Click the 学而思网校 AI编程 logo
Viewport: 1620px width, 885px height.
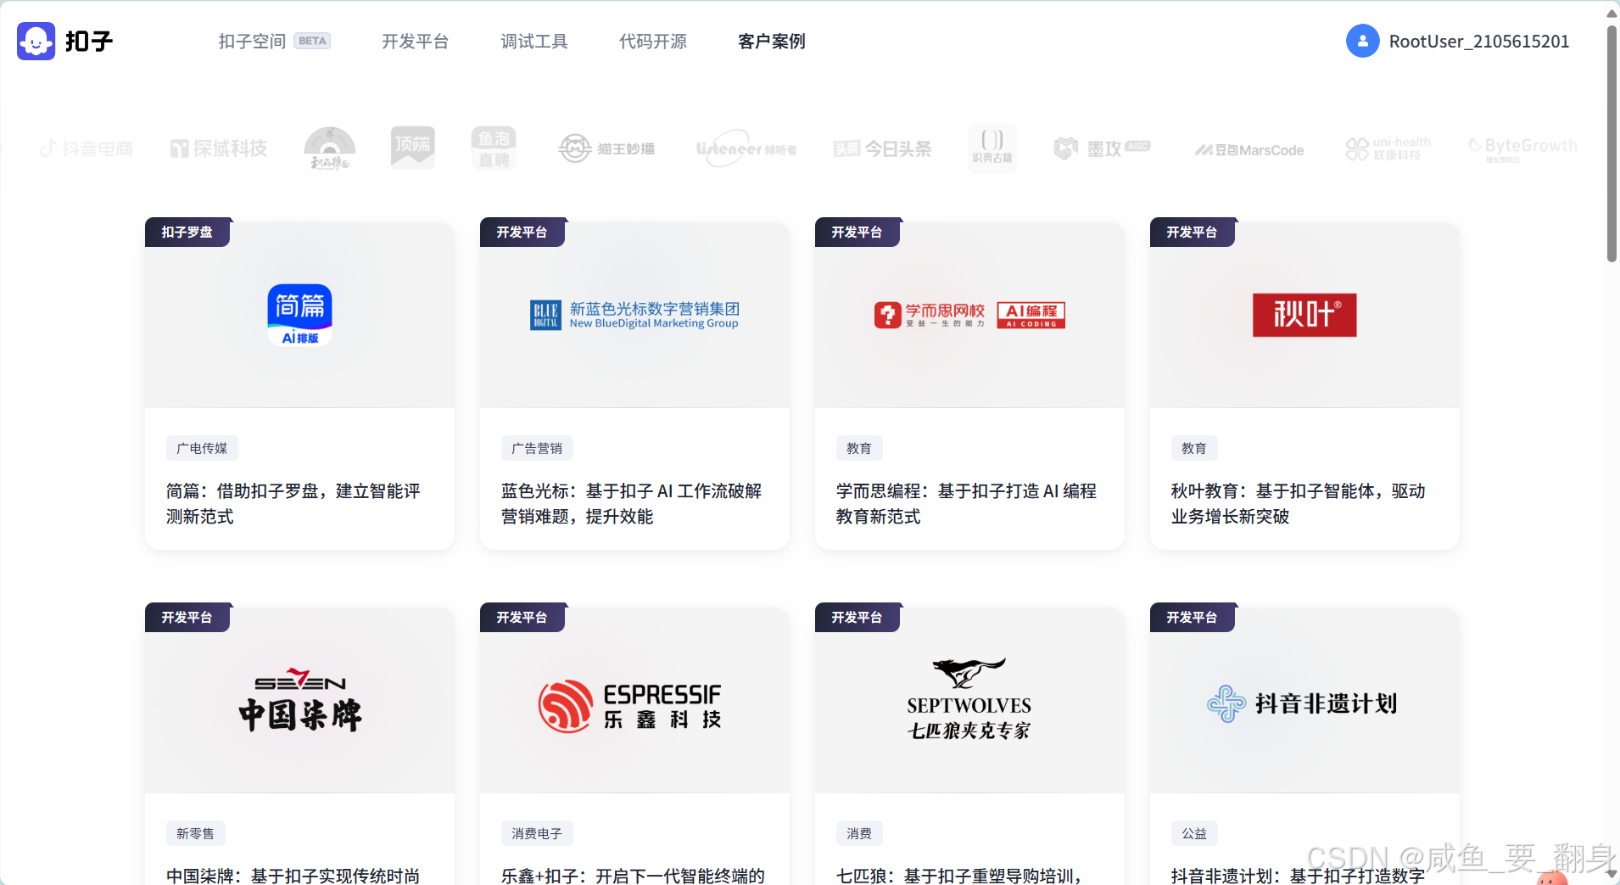(x=969, y=315)
